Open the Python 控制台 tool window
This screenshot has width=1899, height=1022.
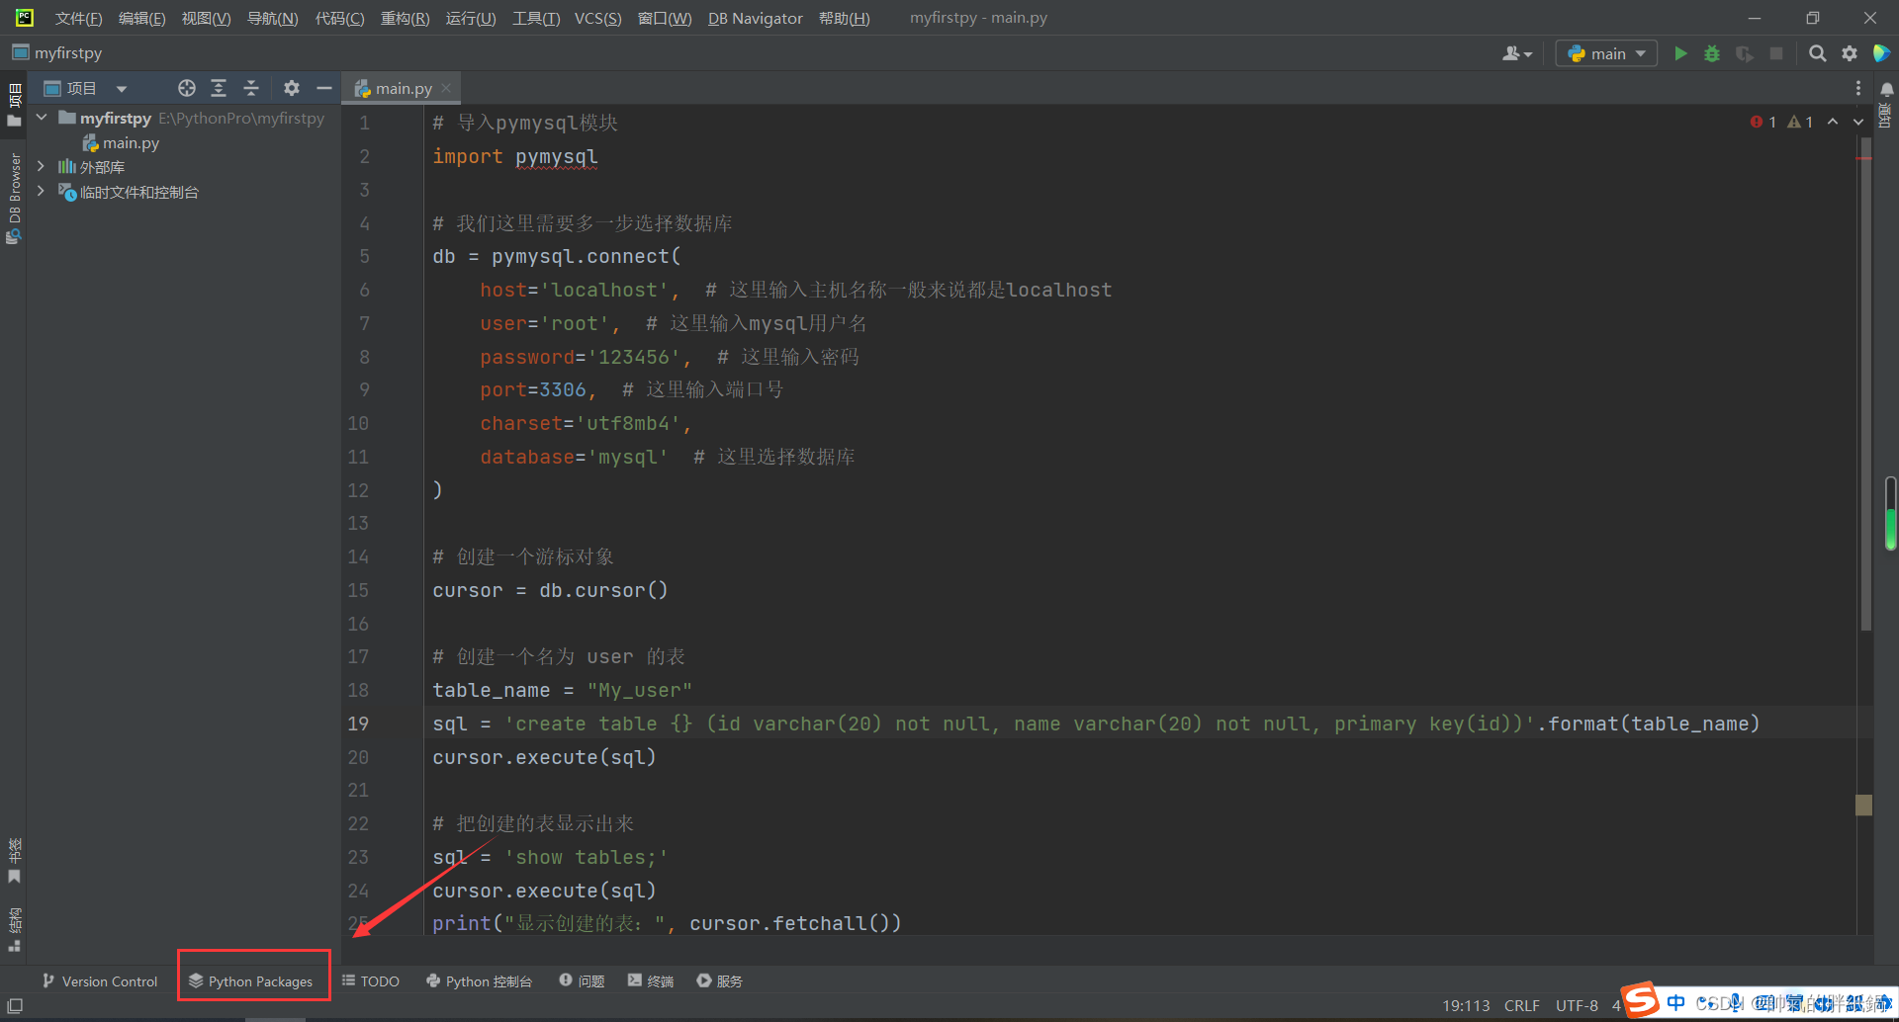click(x=479, y=980)
